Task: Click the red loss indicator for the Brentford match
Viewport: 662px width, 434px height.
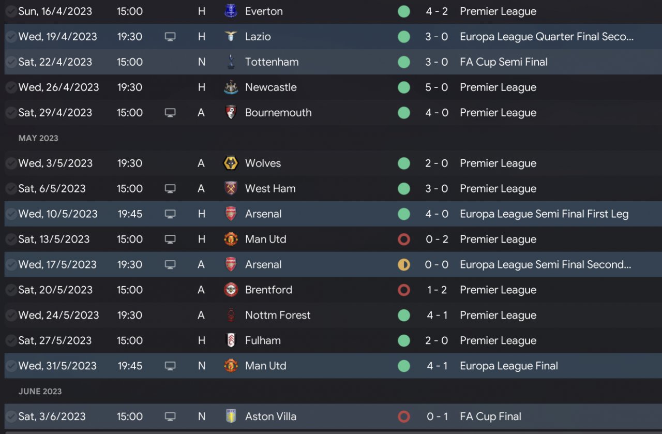Action: pos(404,290)
